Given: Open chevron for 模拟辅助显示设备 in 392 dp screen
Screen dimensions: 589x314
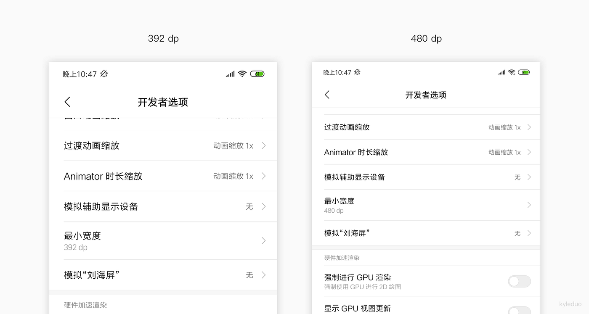Looking at the screenshot, I should pyautogui.click(x=264, y=206).
